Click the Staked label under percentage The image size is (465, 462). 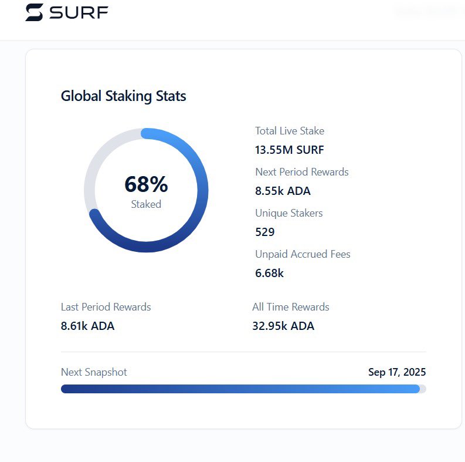[x=146, y=204]
